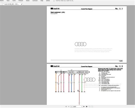
Task: Open the Help ribbon tab
Action: (42, 1)
